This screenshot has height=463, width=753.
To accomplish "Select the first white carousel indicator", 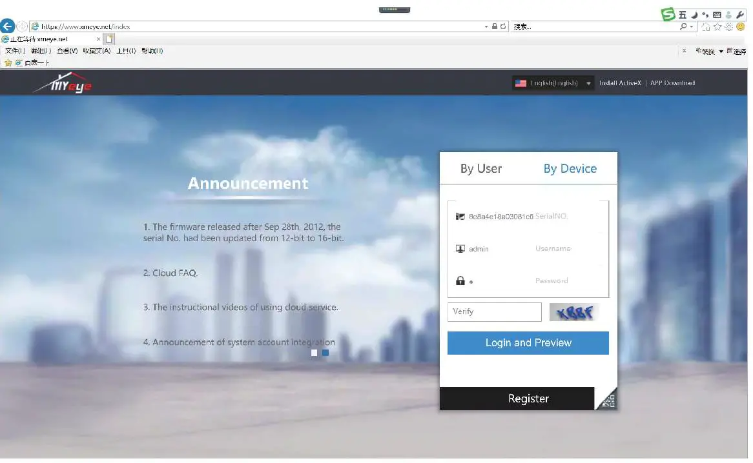I will tap(314, 353).
